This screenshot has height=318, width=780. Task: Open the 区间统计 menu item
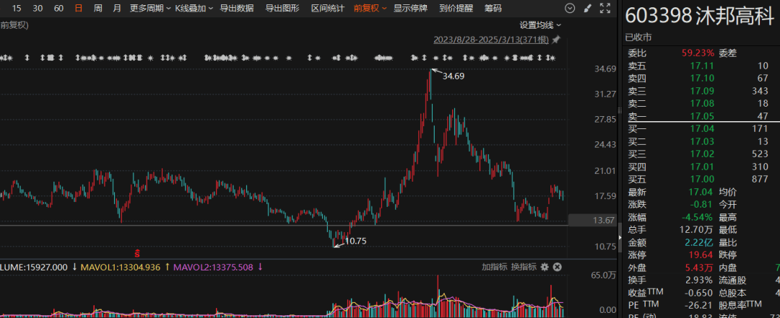(327, 9)
